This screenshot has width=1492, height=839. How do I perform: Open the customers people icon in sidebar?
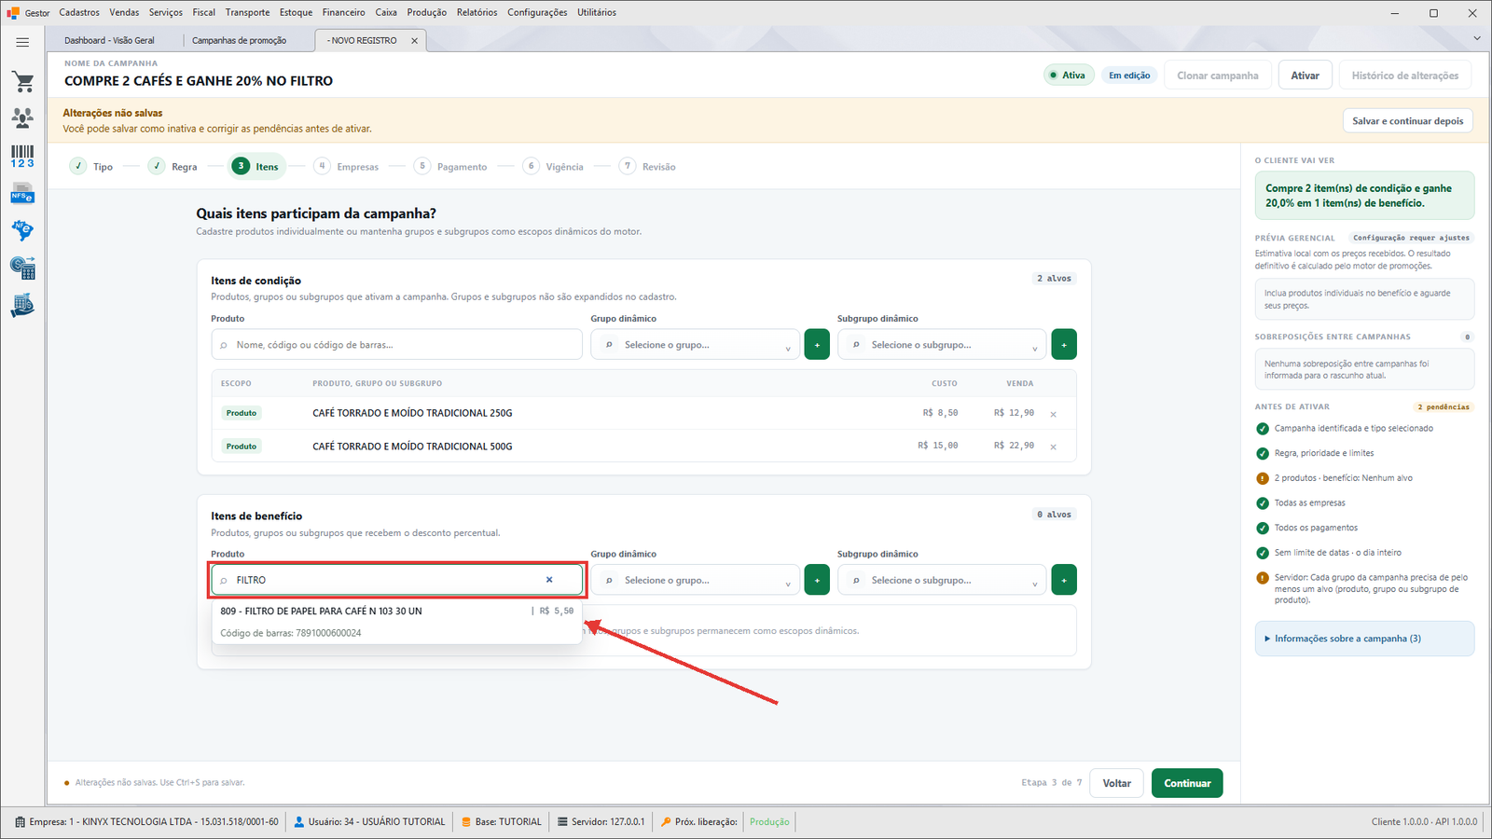22,117
